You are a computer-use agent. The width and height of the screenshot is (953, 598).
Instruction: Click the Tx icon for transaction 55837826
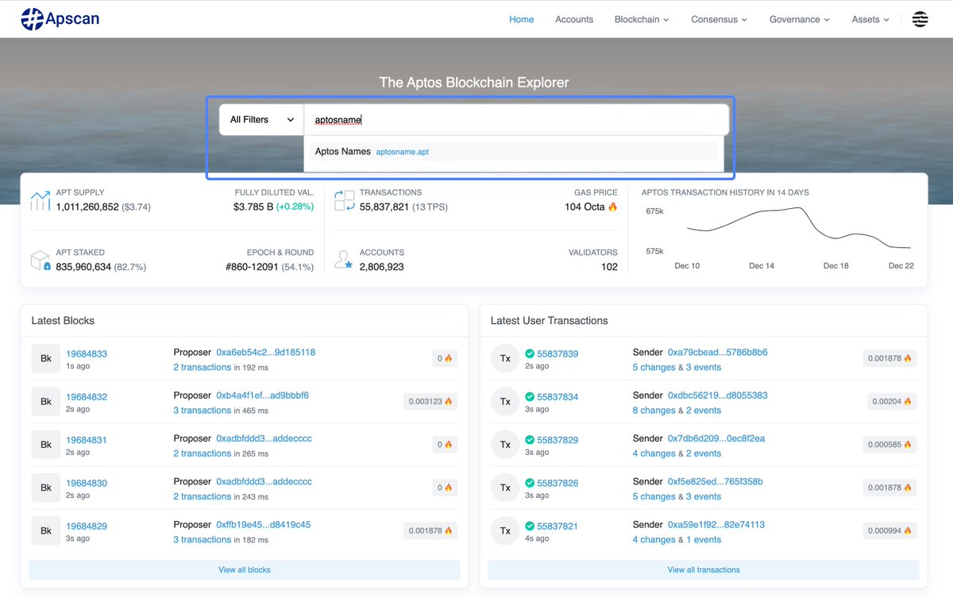coord(505,488)
